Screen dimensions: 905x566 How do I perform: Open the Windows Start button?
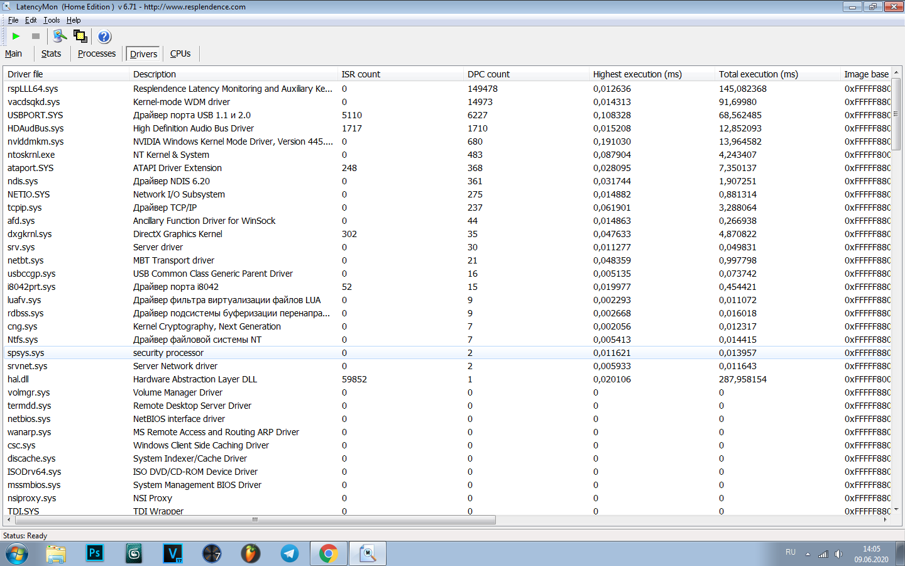pyautogui.click(x=17, y=554)
